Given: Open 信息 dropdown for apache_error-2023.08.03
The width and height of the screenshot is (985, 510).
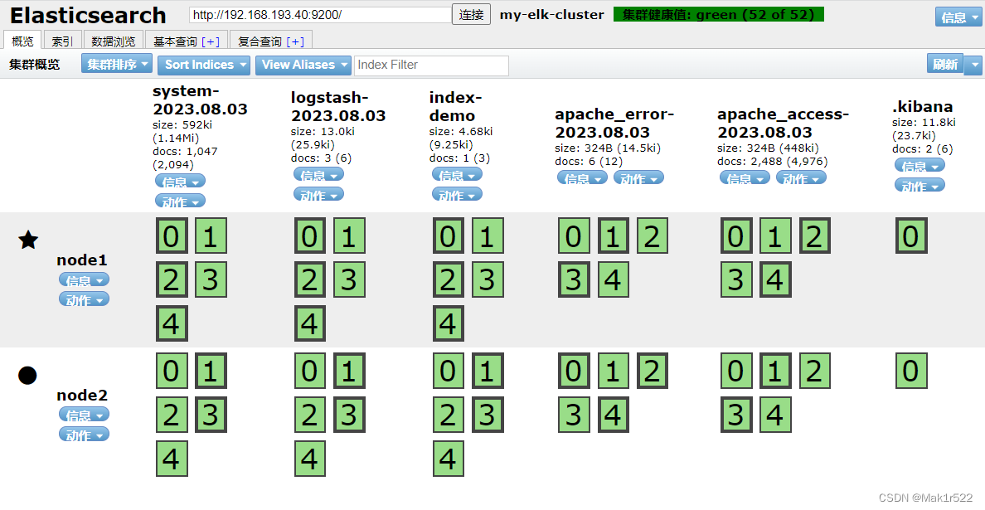Looking at the screenshot, I should coord(582,177).
